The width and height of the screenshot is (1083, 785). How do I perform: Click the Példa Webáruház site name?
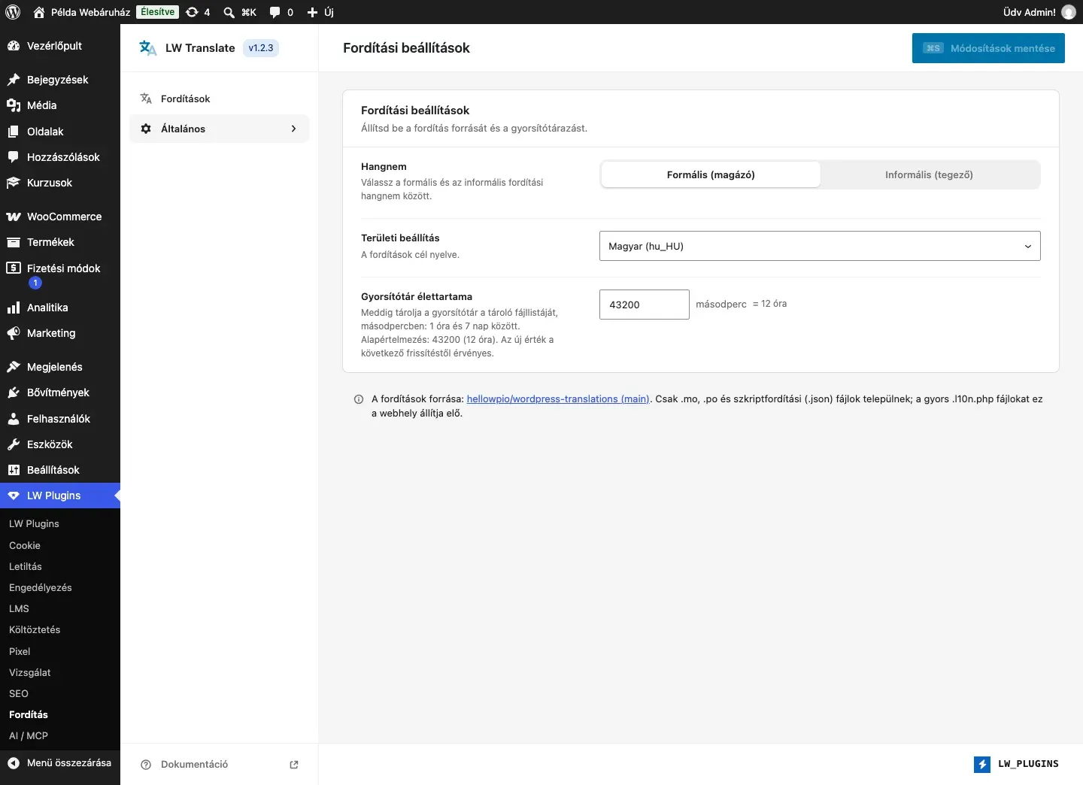click(x=90, y=12)
